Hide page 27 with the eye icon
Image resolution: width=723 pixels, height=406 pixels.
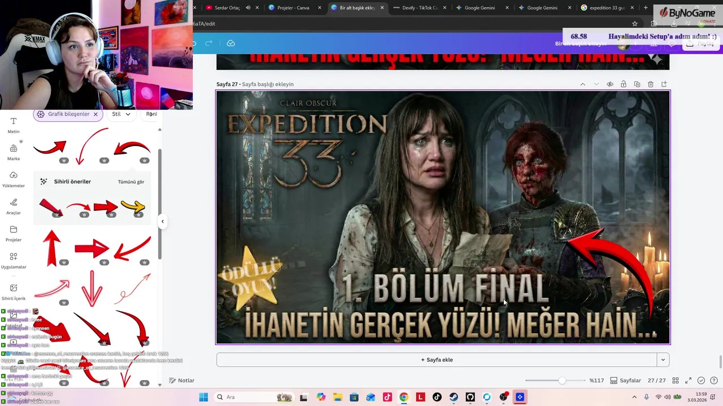point(610,84)
